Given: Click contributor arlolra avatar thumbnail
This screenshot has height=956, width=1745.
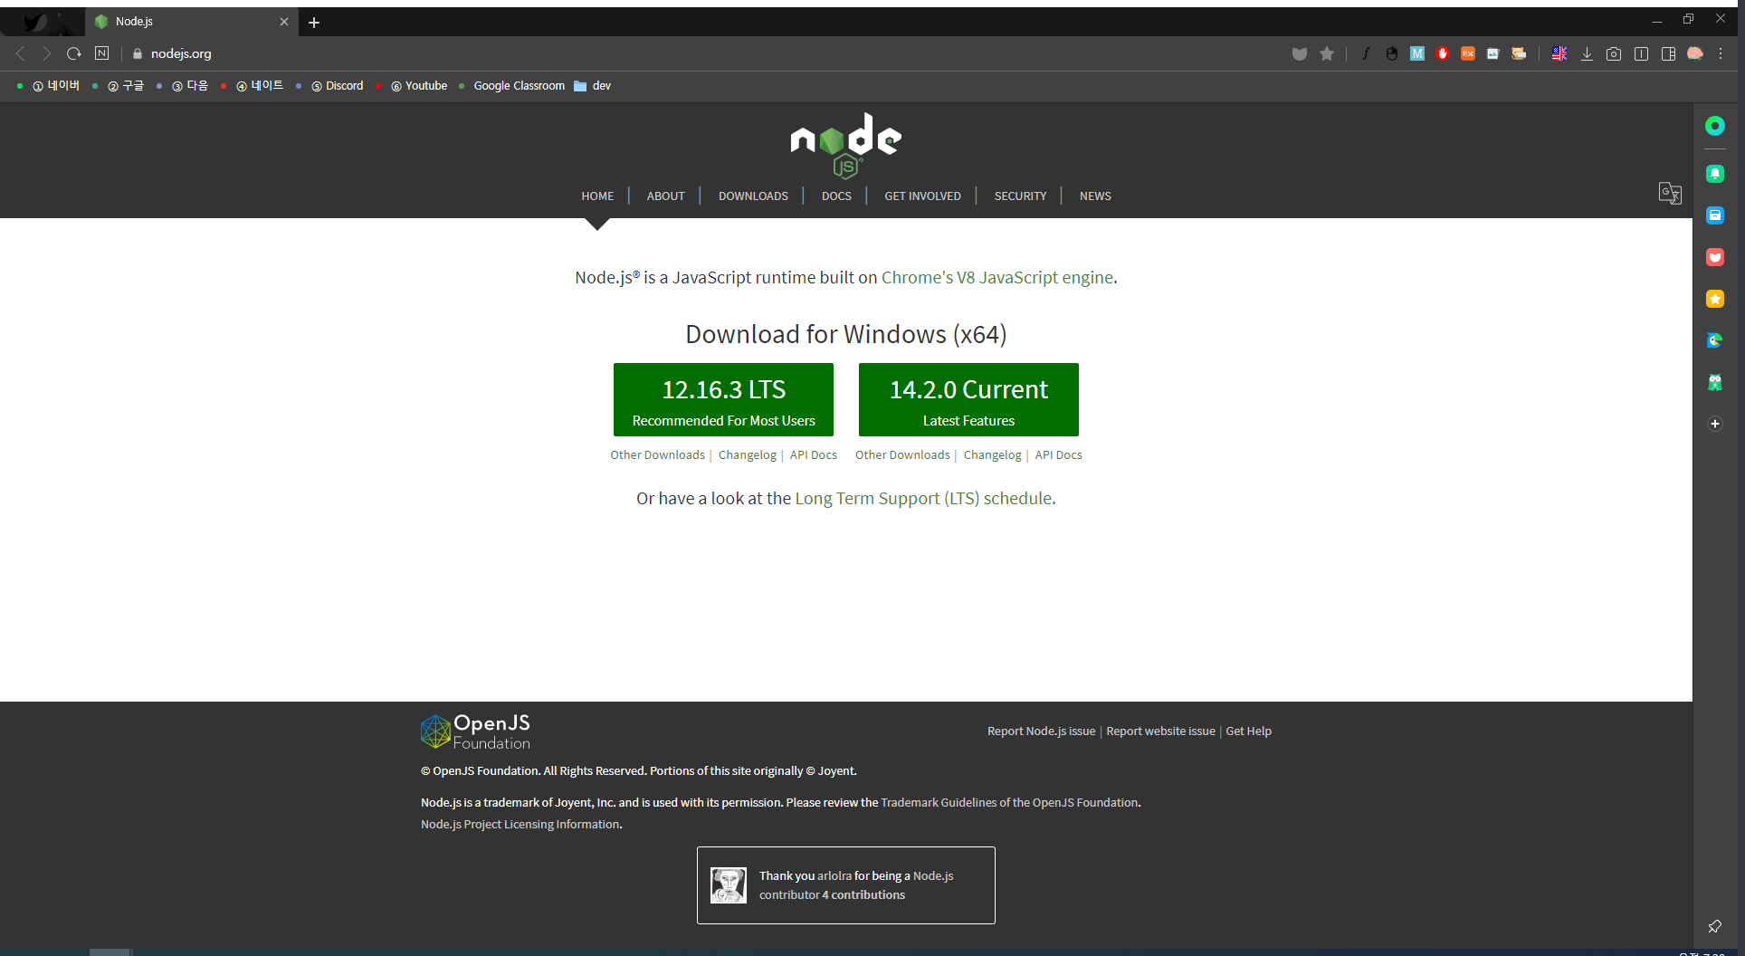Looking at the screenshot, I should 729,885.
